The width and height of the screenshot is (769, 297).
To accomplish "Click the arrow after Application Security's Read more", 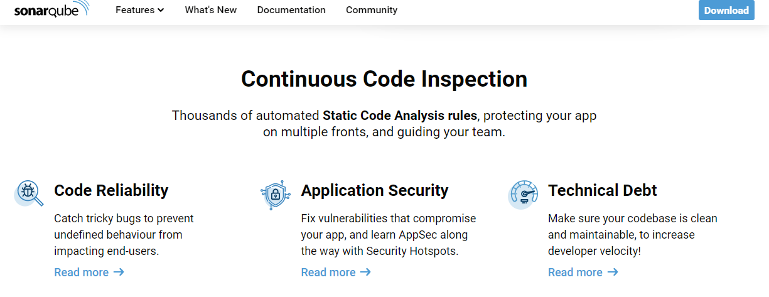I will 365,272.
